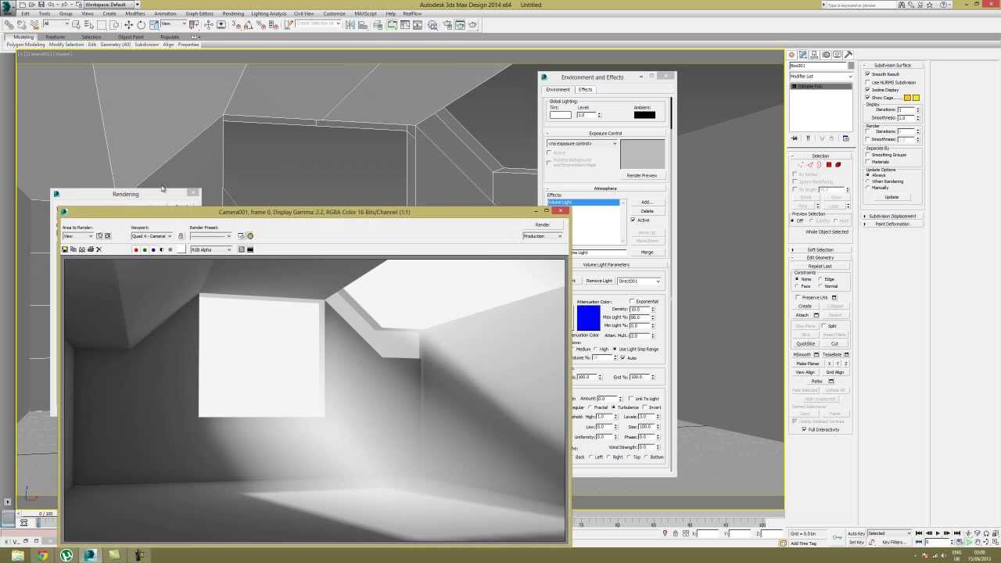Click black Ambient color swatch

644,115
